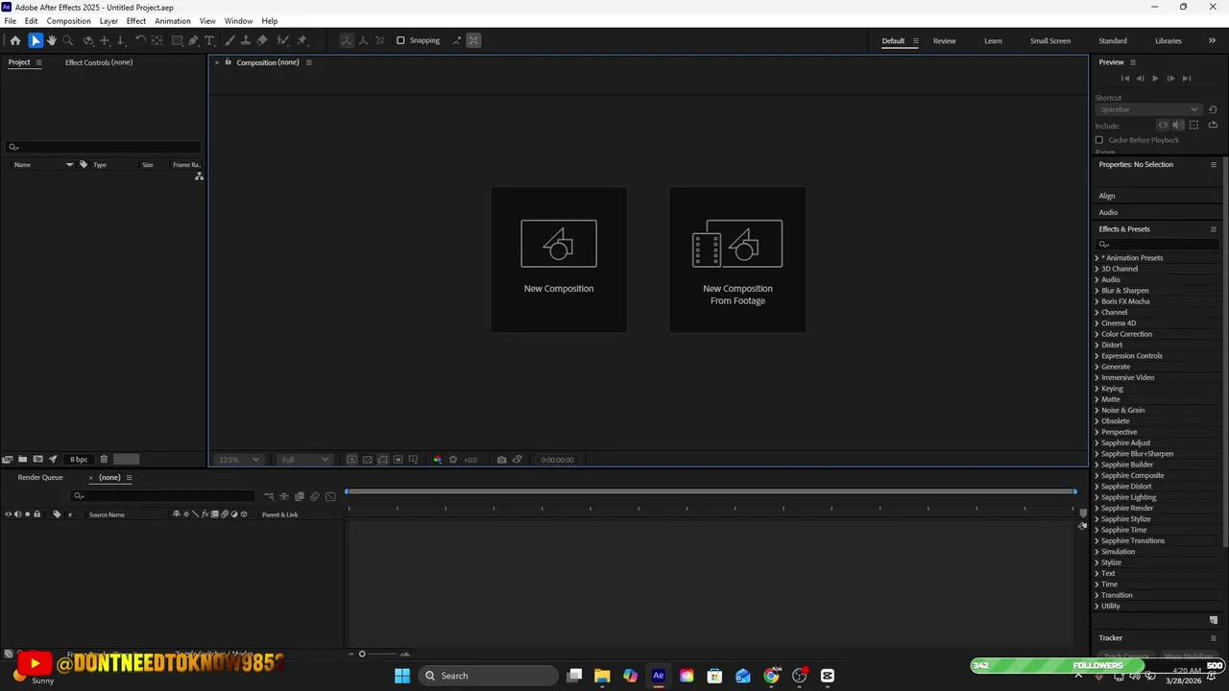
Task: Expand the Animation Presets folder
Action: click(1096, 258)
